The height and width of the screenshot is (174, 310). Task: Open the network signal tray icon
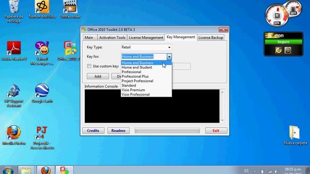point(269,172)
